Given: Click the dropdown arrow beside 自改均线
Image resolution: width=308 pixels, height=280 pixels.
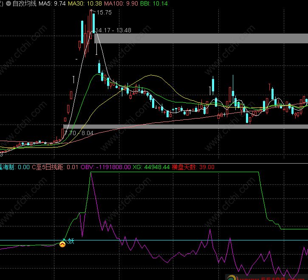Looking at the screenshot, I should (9, 3).
